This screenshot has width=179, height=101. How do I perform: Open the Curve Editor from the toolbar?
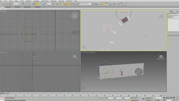[x=107, y=4]
